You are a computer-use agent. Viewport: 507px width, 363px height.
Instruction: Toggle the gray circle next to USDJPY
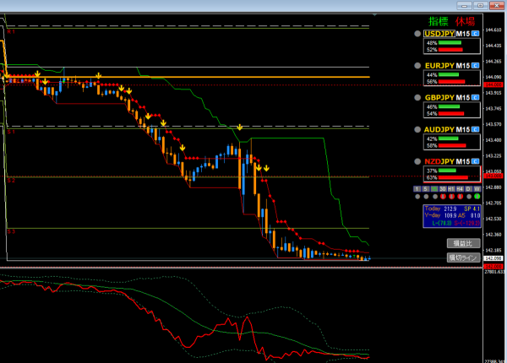coord(417,34)
